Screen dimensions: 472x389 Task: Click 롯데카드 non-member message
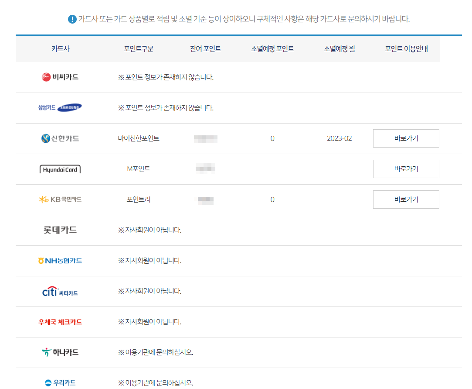tap(149, 230)
